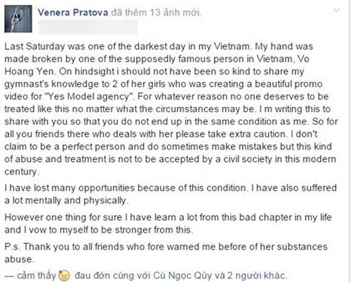Screen dimensions: 351x283
Task: Click the sad face feeling emoji
Action: (64, 276)
